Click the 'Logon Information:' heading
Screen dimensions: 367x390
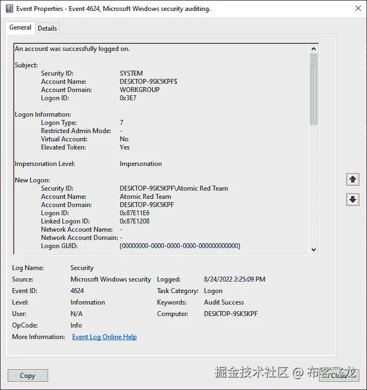(x=43, y=114)
